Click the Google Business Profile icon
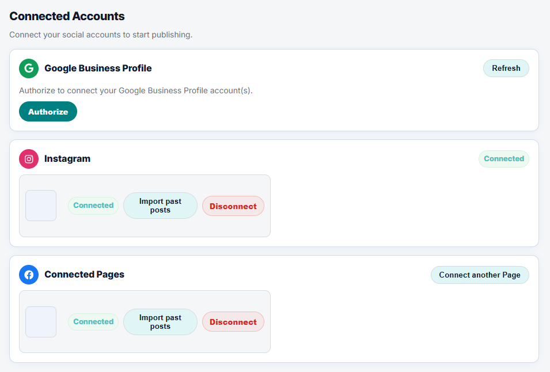Viewport: 550px width, 372px height. point(29,68)
